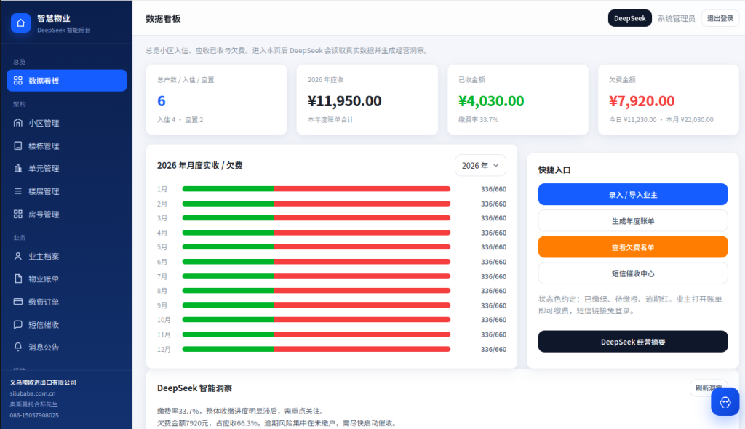Click 刷新洞察 refresh button
The image size is (745, 429).
pyautogui.click(x=709, y=388)
